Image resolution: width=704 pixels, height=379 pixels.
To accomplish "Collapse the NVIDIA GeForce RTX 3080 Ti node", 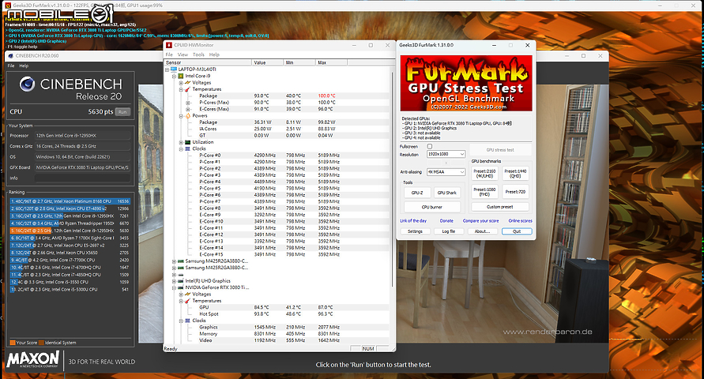I will 174,287.
